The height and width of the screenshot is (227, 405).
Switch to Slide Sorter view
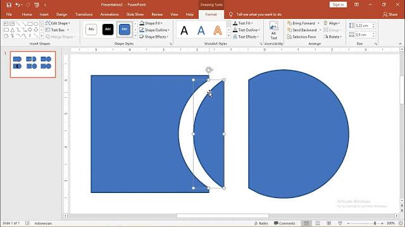coord(318,223)
